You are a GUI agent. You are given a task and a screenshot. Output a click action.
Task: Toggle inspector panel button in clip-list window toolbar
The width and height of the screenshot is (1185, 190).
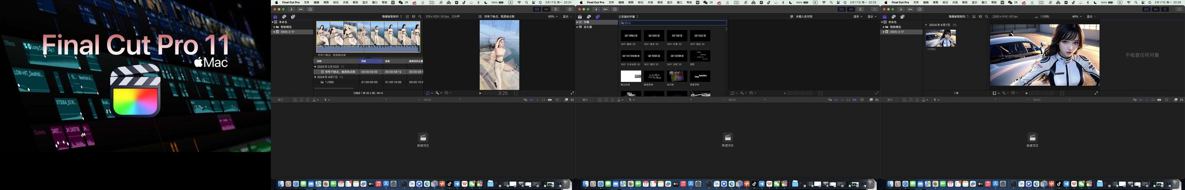pyautogui.click(x=556, y=9)
